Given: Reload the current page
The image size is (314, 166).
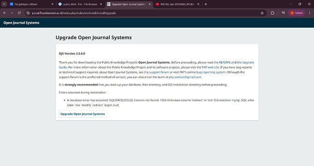Looking at the screenshot, I should click(19, 13).
